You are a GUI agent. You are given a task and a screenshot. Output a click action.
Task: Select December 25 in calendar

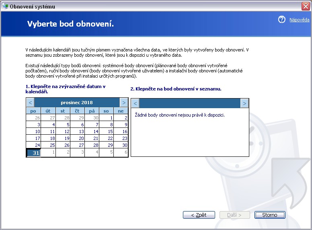48,145
